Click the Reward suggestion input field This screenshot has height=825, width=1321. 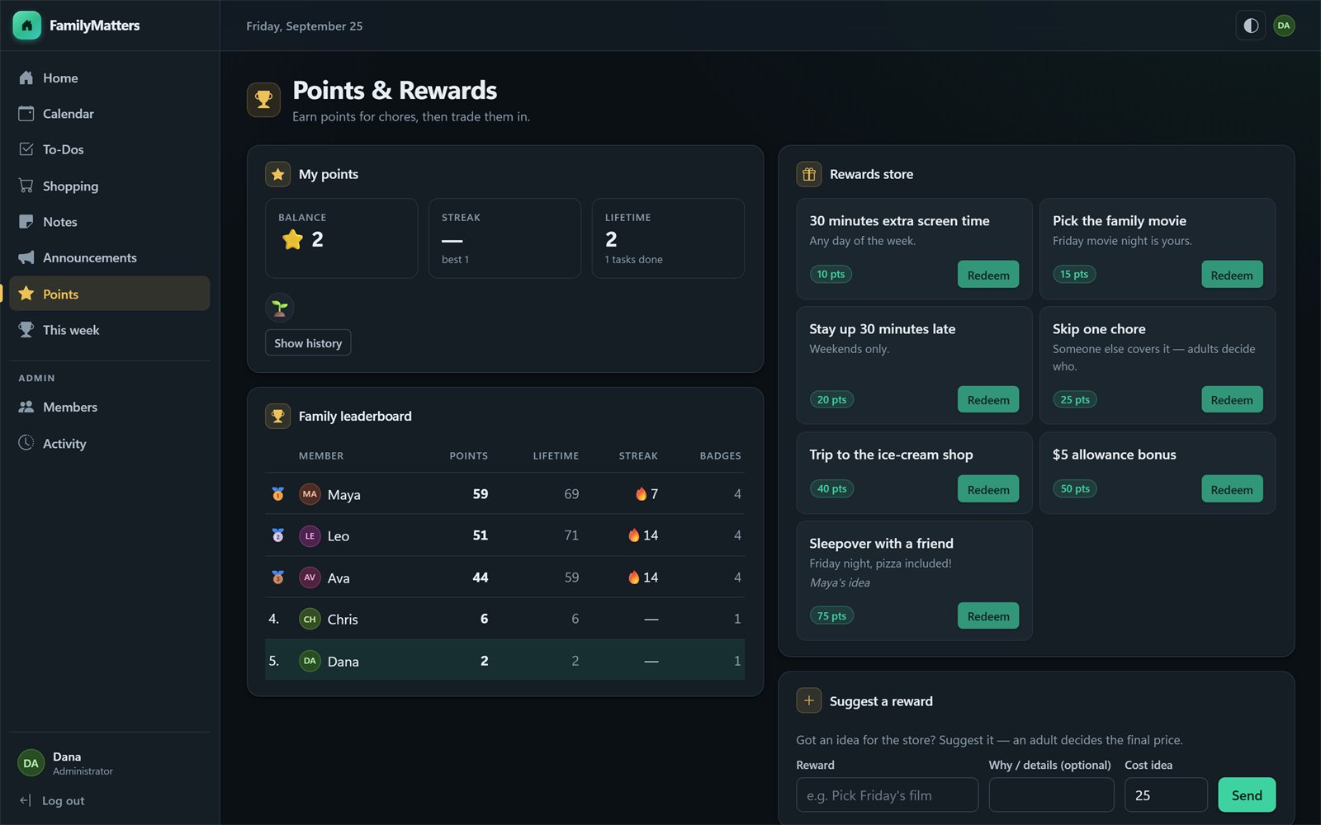[887, 795]
